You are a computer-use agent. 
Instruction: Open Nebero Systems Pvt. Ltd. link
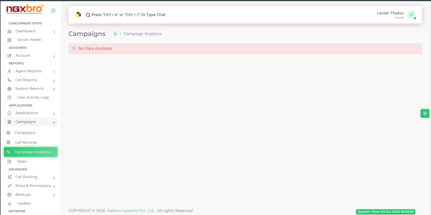(131, 211)
